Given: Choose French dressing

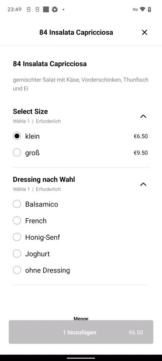Looking at the screenshot, I should click(x=81, y=221).
